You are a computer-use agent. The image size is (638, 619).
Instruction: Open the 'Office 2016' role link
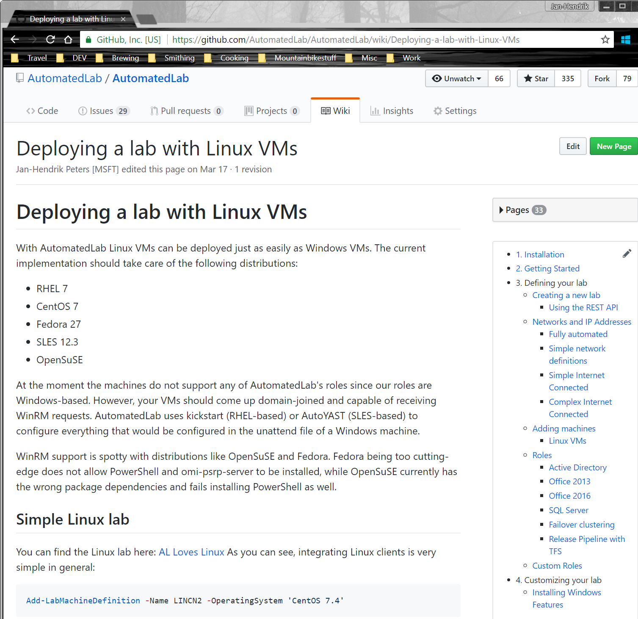[569, 496]
